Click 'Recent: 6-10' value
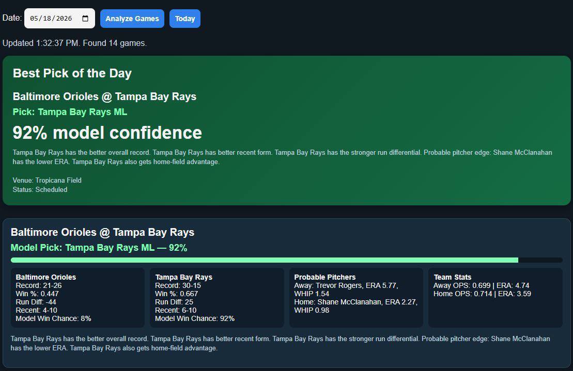 tap(176, 311)
